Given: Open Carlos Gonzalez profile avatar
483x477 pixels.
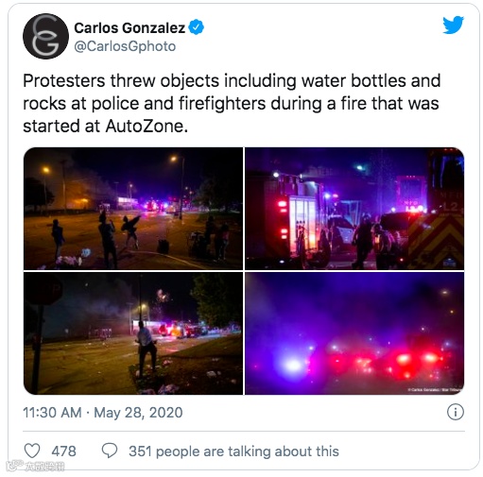Looking at the screenshot, I should [x=45, y=36].
